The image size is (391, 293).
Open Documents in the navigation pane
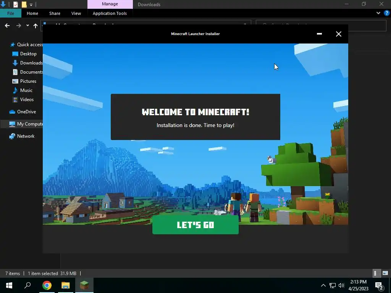(27, 72)
